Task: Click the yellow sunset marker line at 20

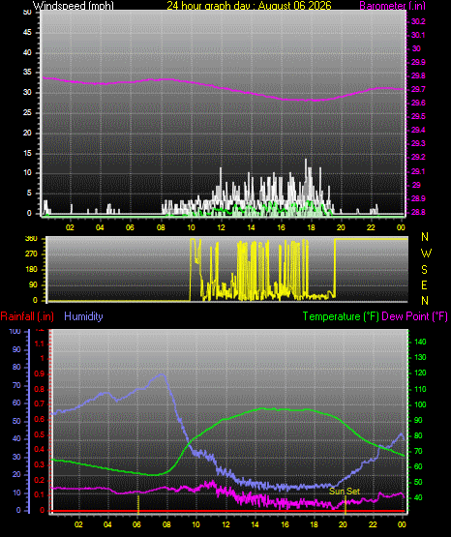Action: [346, 505]
